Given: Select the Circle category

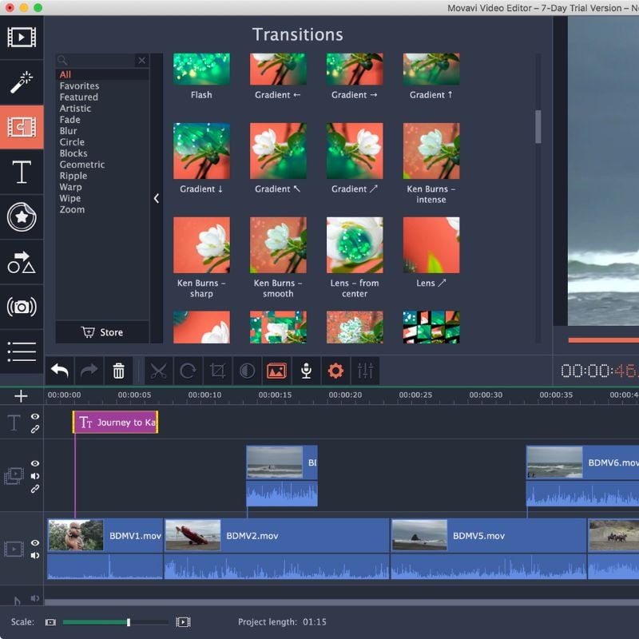Looking at the screenshot, I should (72, 142).
